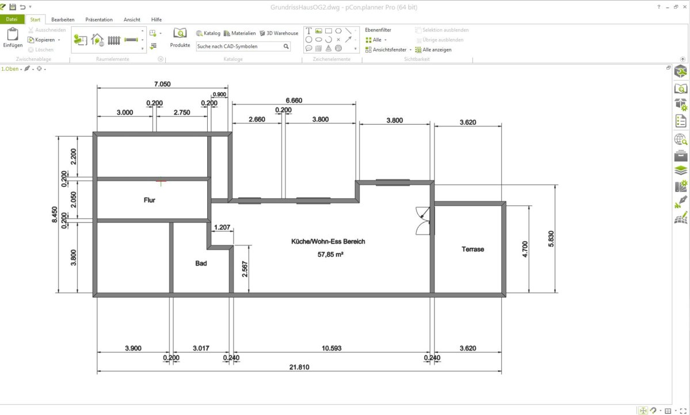This screenshot has height=415, width=690.
Task: Select the wall element in Raumelemente gallery
Action: [x=132, y=40]
